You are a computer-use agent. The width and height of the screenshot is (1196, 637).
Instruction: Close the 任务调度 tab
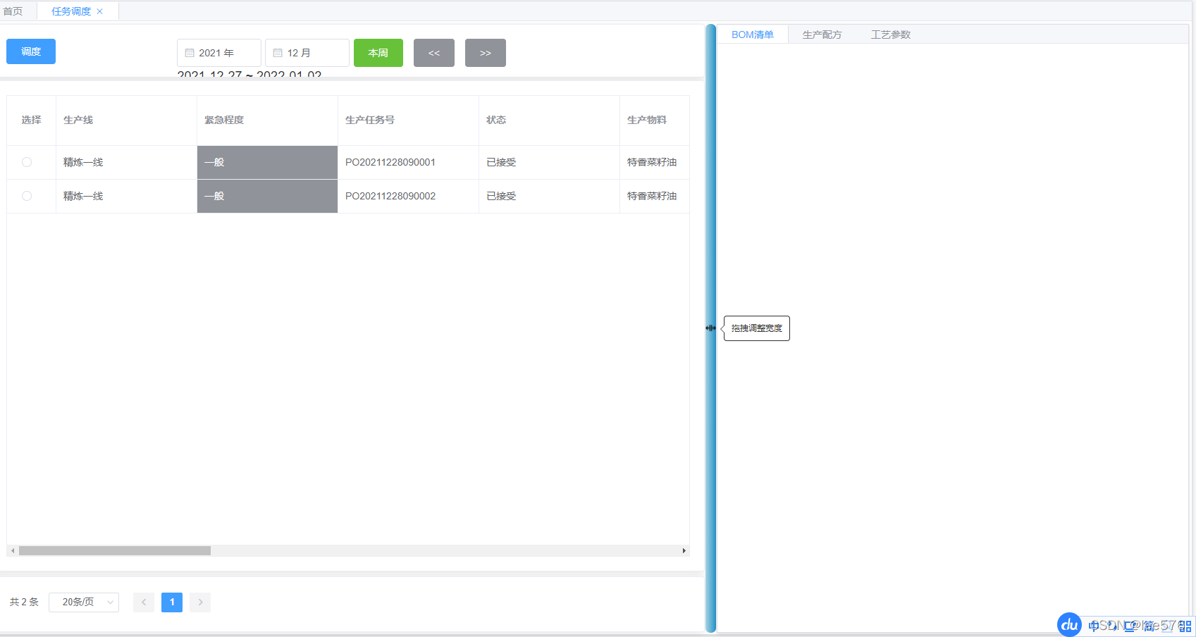100,11
